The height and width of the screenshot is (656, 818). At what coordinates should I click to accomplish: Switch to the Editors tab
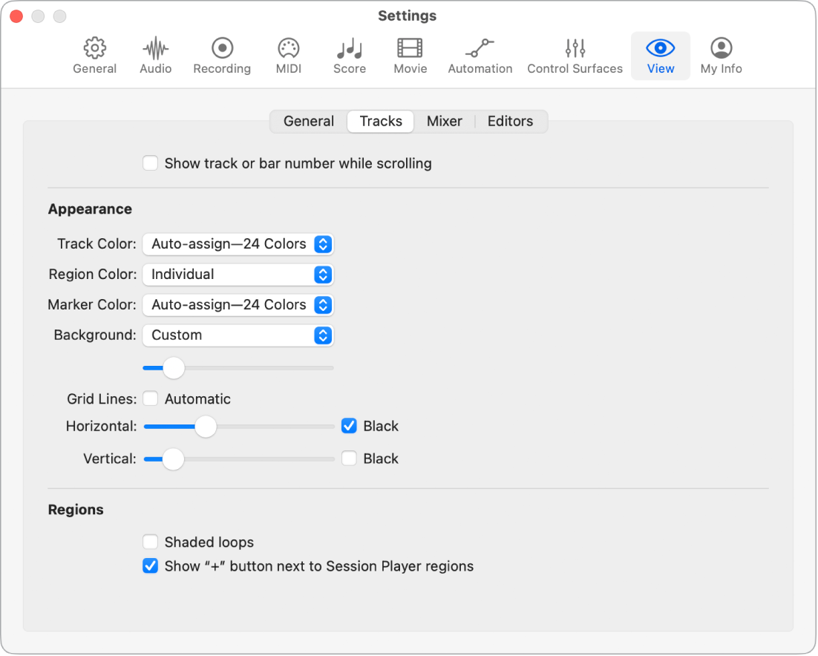coord(510,121)
